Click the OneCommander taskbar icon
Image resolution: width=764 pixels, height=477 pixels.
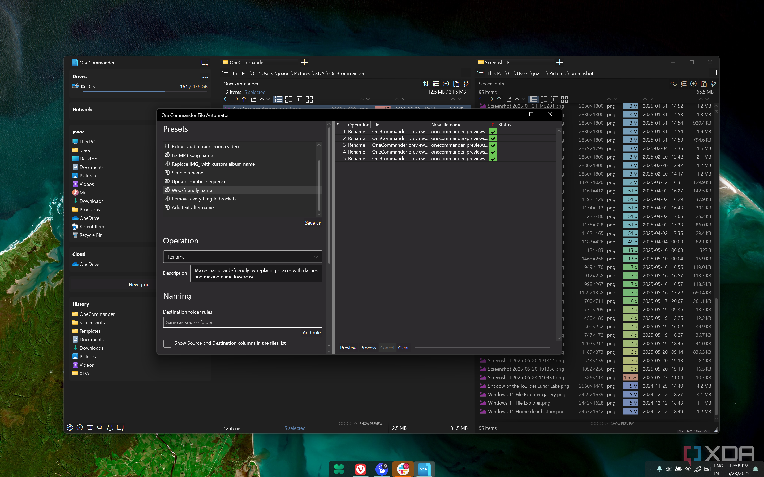[x=424, y=469]
